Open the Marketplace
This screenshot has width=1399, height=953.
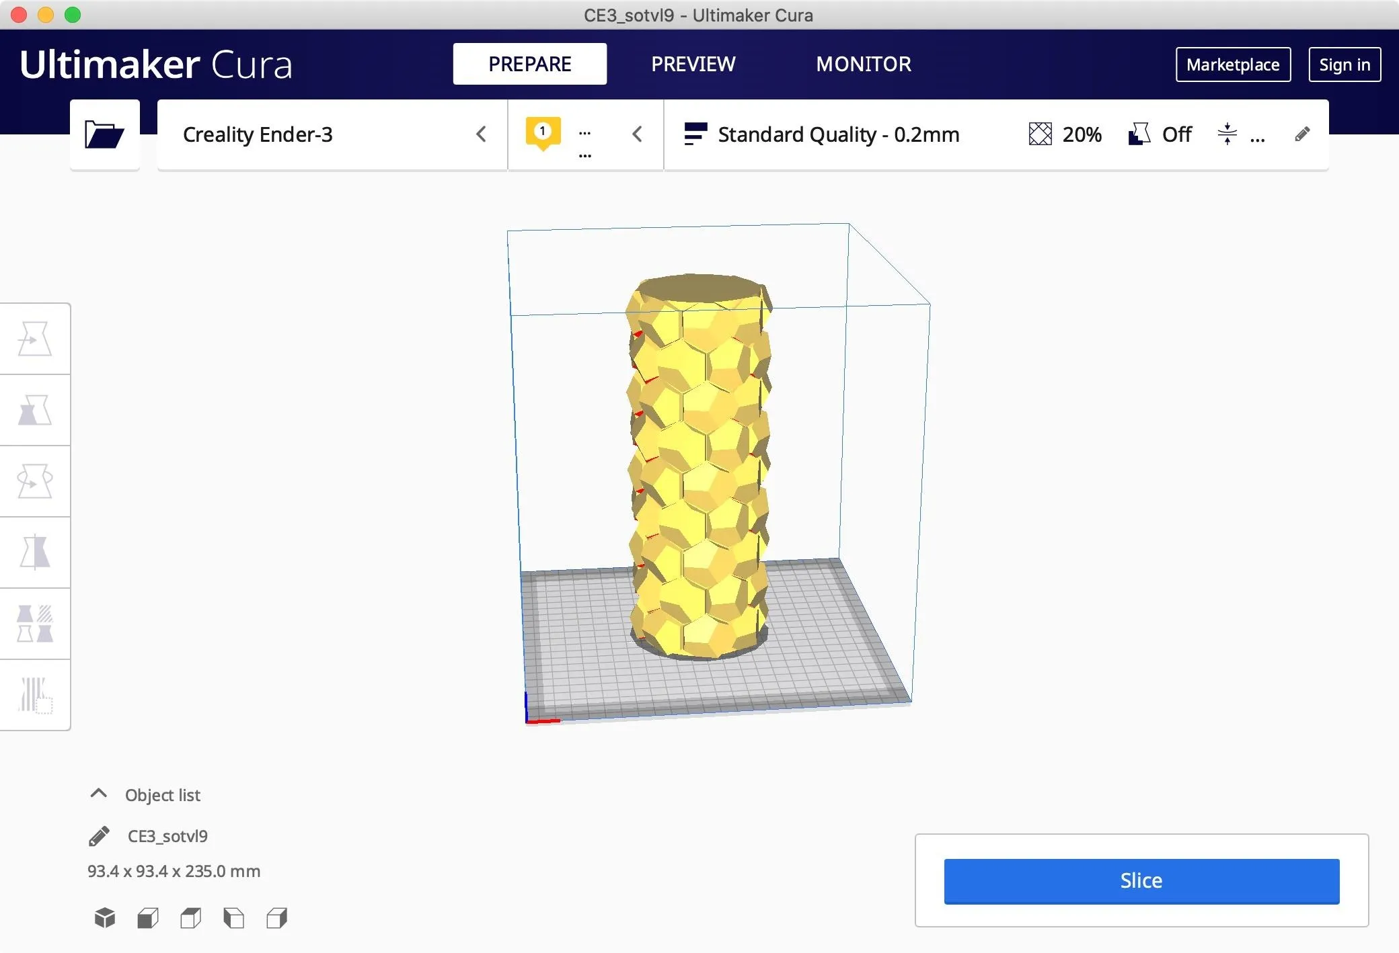pyautogui.click(x=1233, y=65)
